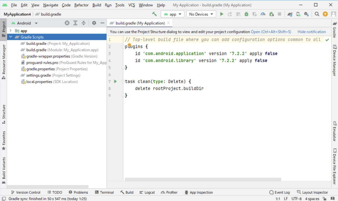Open the Terminal tool window

coord(104,192)
